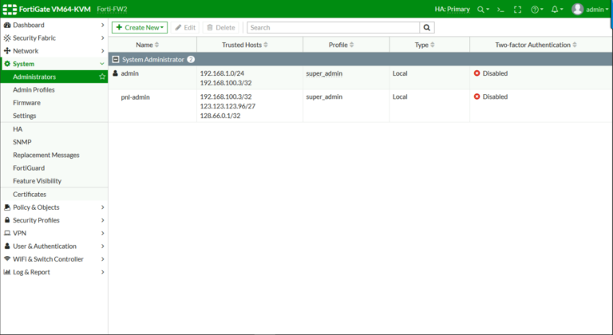
Task: Click the FortiGate logo icon
Action: (x=10, y=9)
